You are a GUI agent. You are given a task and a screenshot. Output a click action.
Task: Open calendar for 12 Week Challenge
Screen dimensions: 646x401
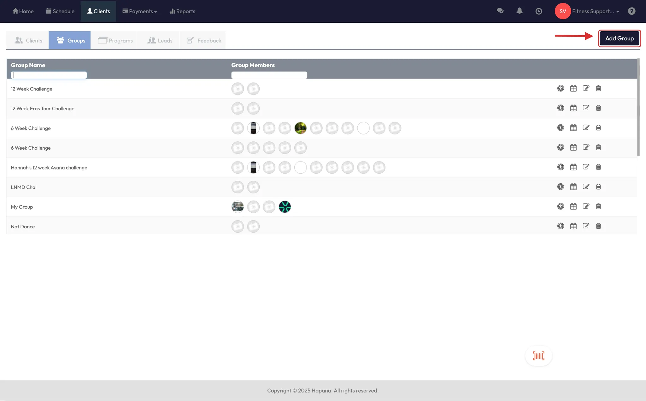click(x=573, y=89)
